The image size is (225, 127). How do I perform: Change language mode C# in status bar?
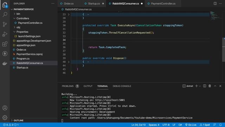[180, 125]
